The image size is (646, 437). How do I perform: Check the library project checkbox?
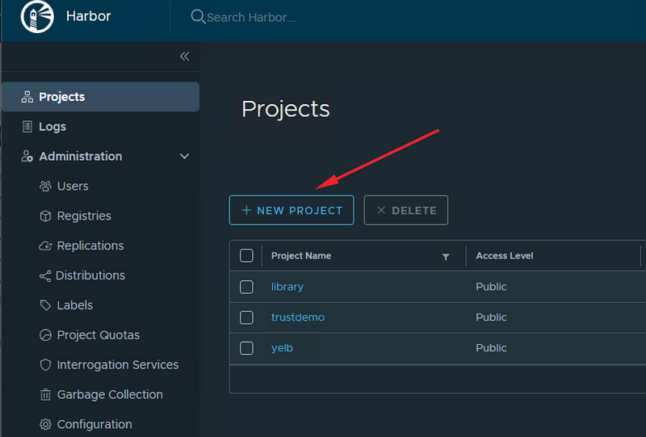pyautogui.click(x=246, y=287)
